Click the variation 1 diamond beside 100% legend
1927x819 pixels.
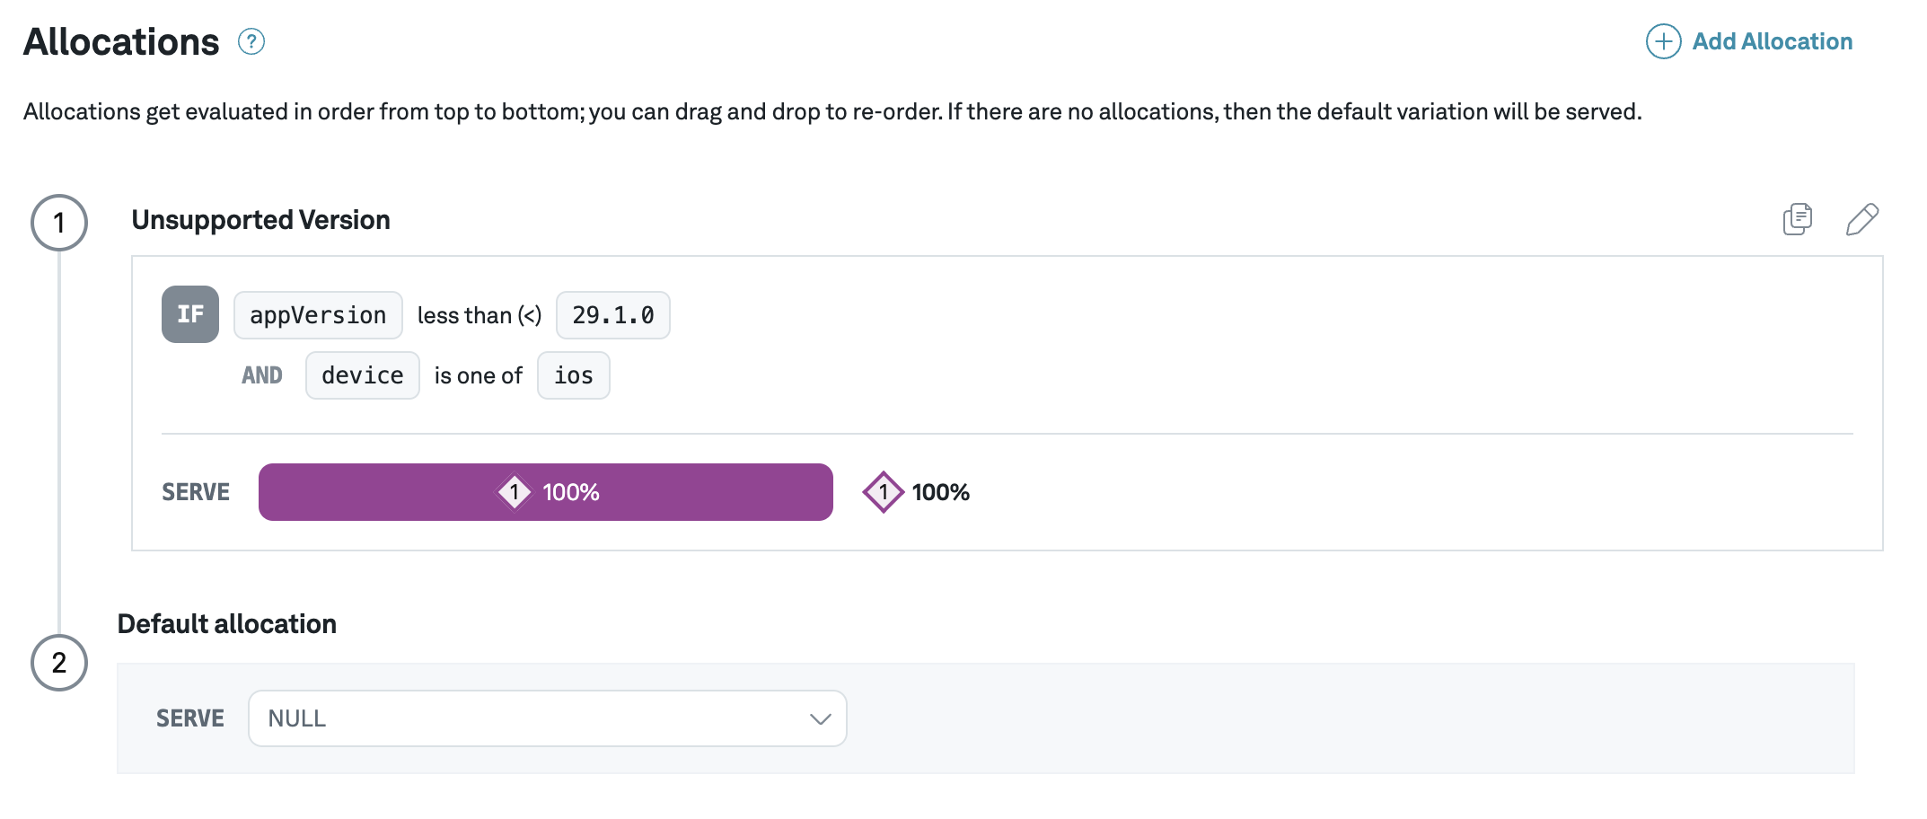[x=884, y=492]
